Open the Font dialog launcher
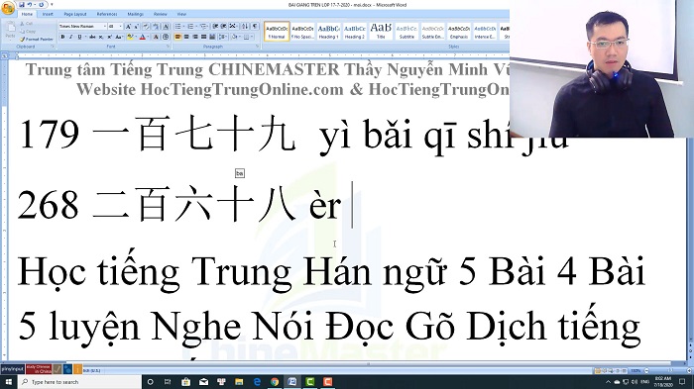Screen dimensions: 694x389 pos(168,46)
